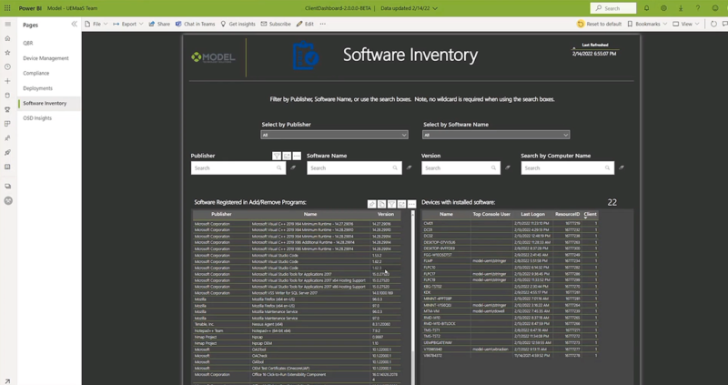Open Favorites star in left rail
This screenshot has height=385, width=728.
pyautogui.click(x=7, y=53)
